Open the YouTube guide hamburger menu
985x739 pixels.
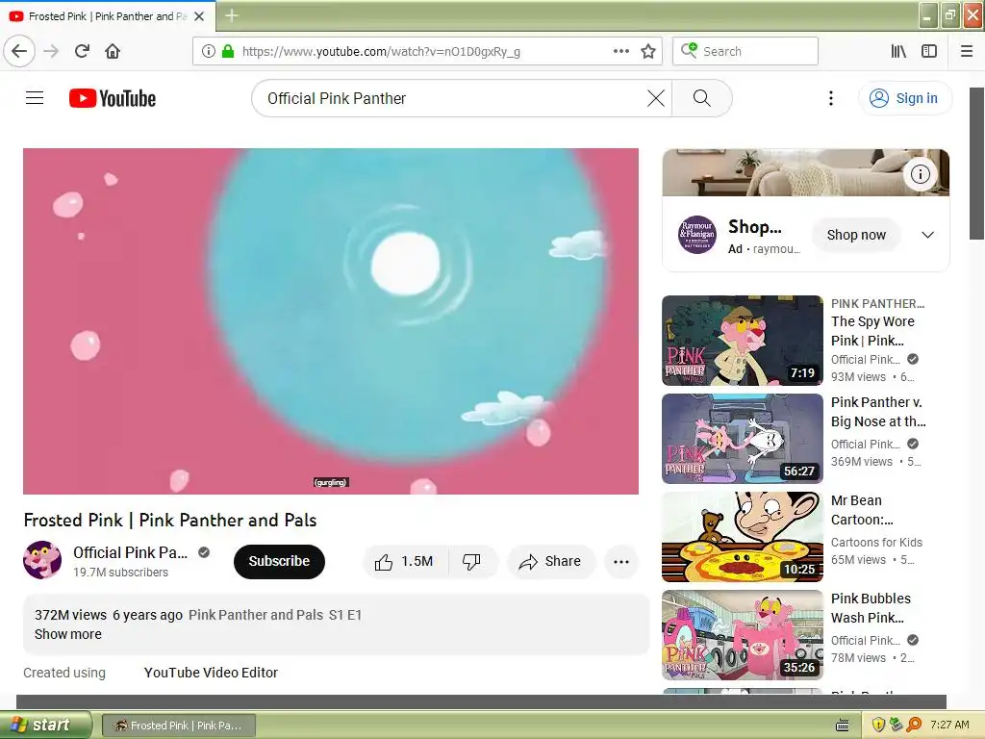(x=35, y=98)
